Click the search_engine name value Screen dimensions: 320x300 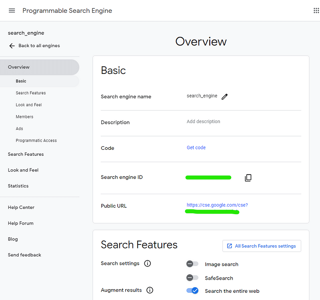tap(202, 96)
